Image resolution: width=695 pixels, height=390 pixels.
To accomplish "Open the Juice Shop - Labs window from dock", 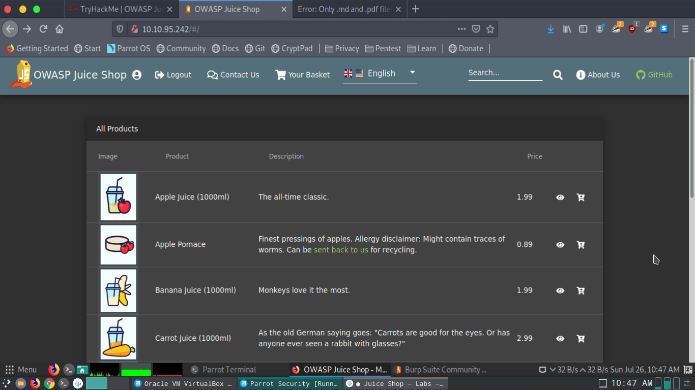I will click(x=395, y=383).
